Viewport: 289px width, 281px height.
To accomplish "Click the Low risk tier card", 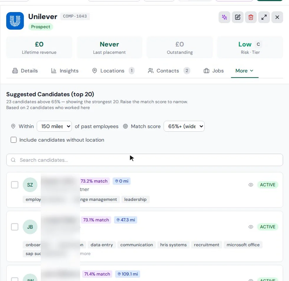I will (250, 47).
